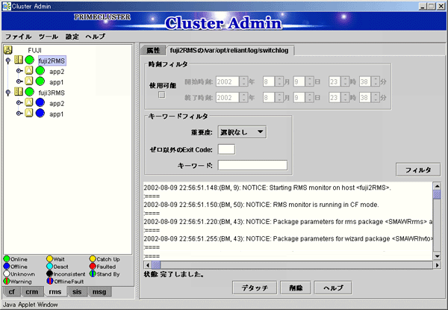Image resolution: width=448 pixels, height=310 pixels.
Task: Enable the 使用可能 time filter checkbox
Action: (x=162, y=95)
